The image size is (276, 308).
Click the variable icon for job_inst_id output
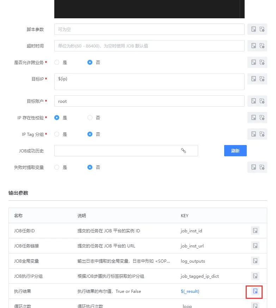click(x=255, y=231)
